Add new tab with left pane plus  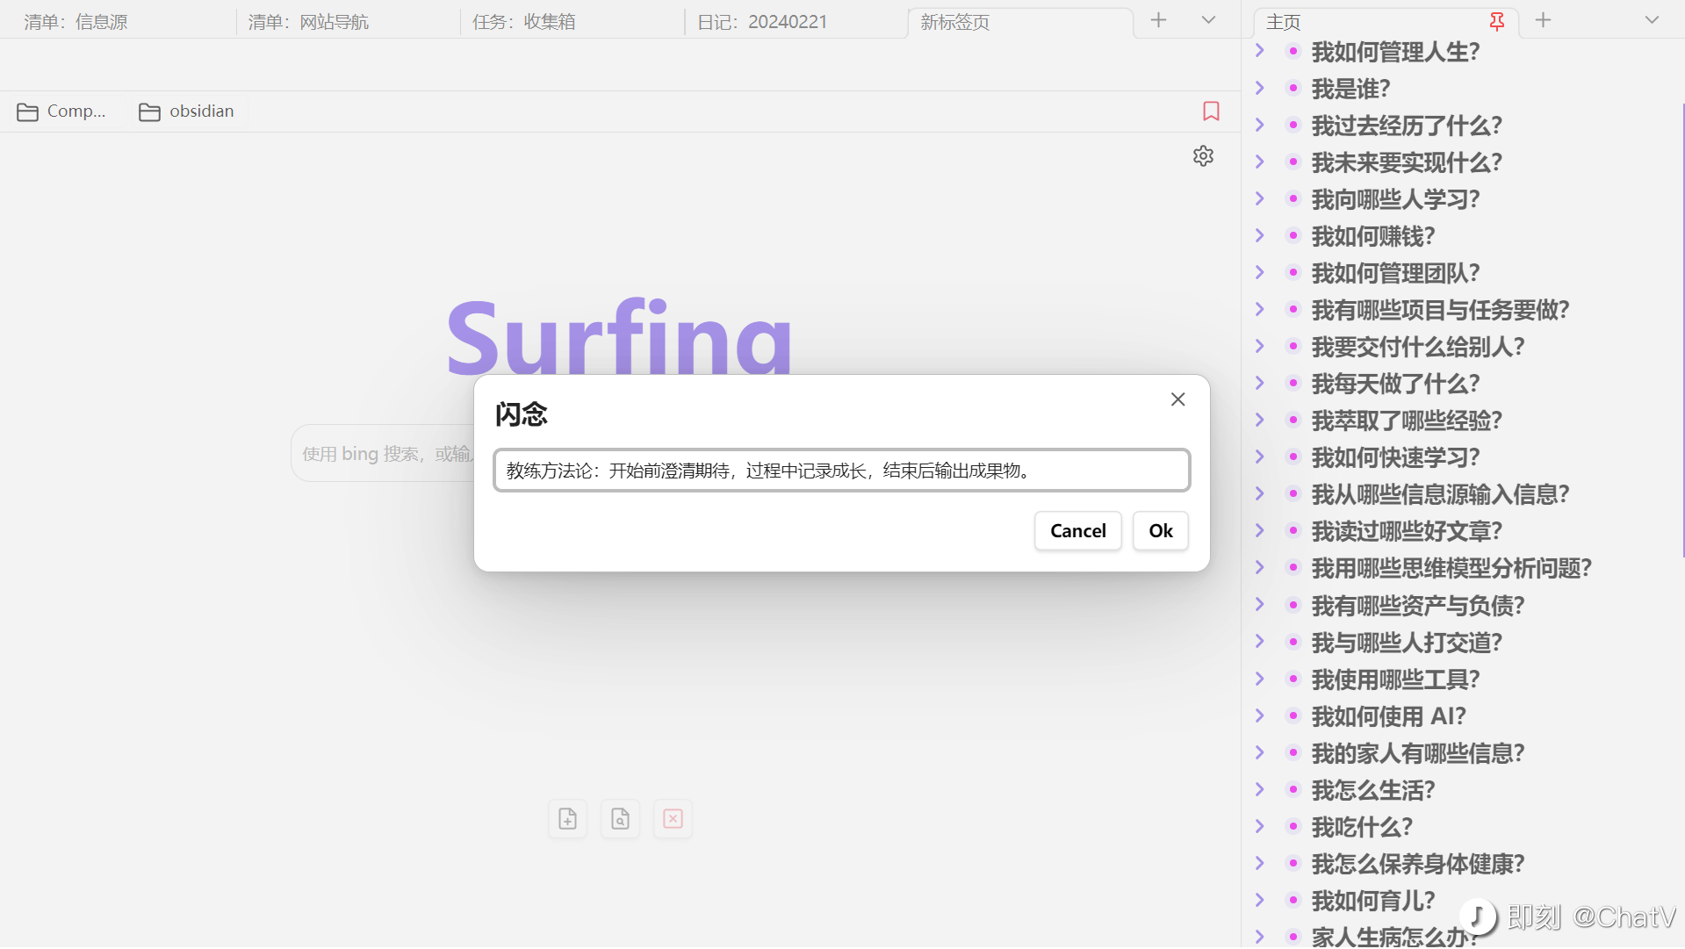1158,20
